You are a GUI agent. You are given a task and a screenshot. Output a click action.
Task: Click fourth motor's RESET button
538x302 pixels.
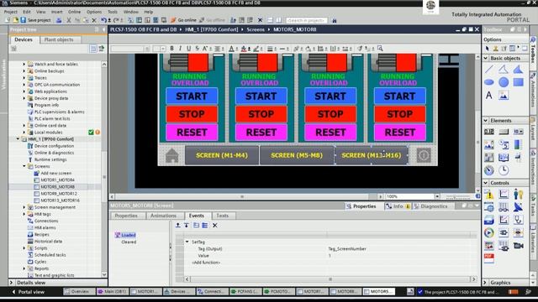coord(400,133)
